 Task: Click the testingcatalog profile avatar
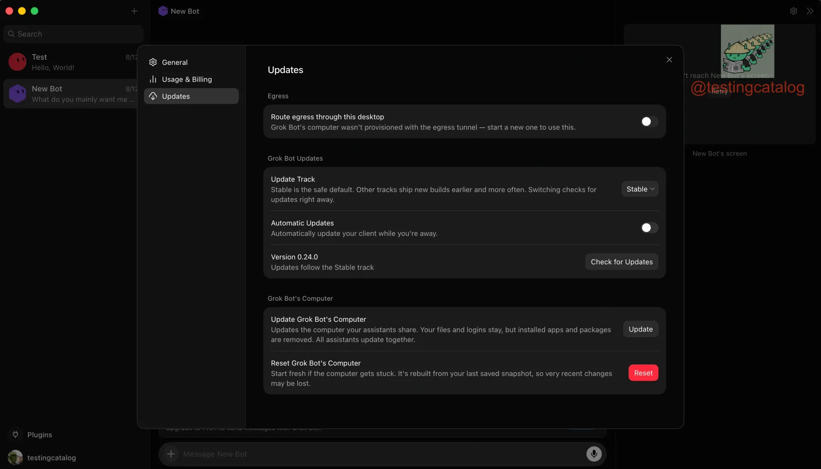coord(15,458)
